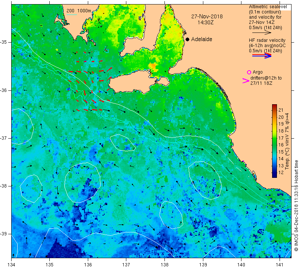Click the '27-Nov-2018' date label
Image resolution: width=299 pixels, height=269 pixels.
coord(207,16)
